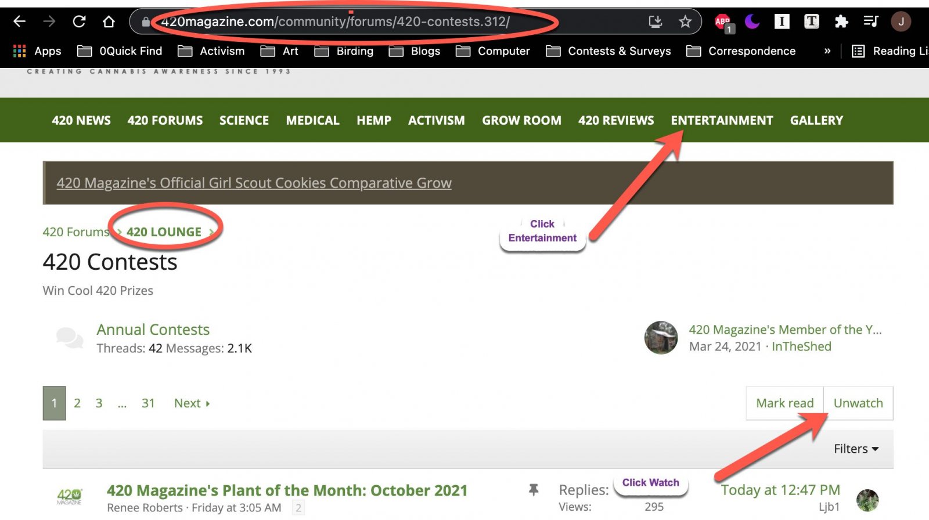Image resolution: width=929 pixels, height=520 pixels.
Task: Open Ljb1's avatar thumbnail
Action: [867, 500]
